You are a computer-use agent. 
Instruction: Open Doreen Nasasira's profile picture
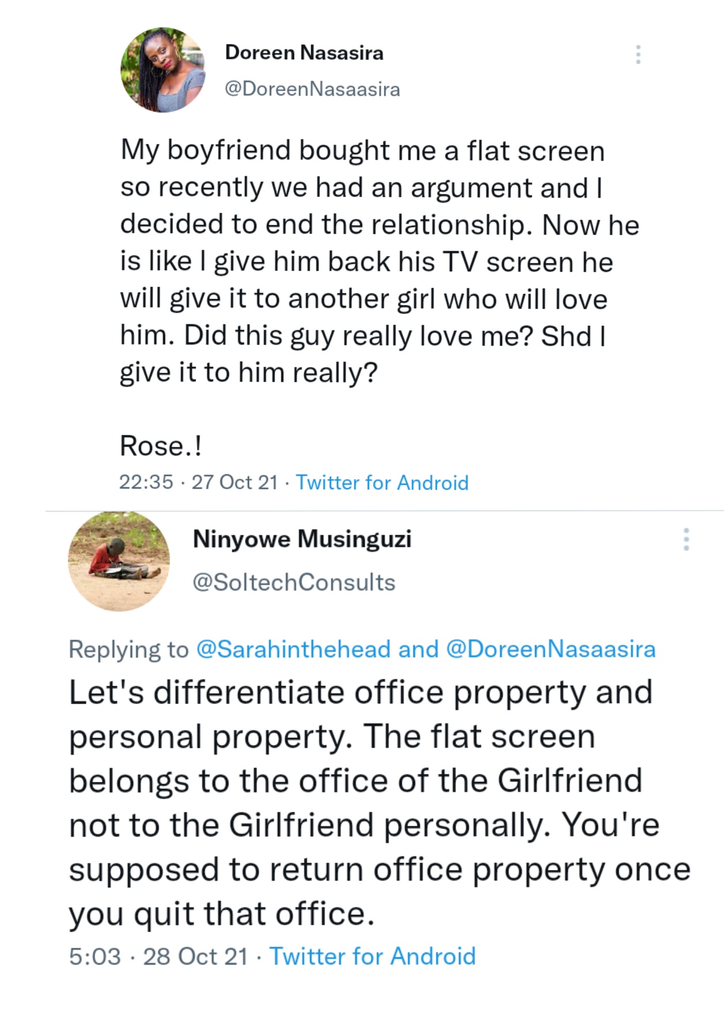pyautogui.click(x=163, y=70)
